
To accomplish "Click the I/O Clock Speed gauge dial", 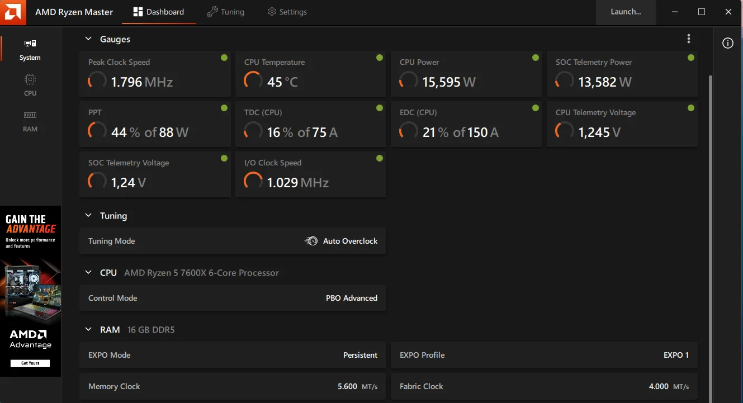I will point(253,182).
